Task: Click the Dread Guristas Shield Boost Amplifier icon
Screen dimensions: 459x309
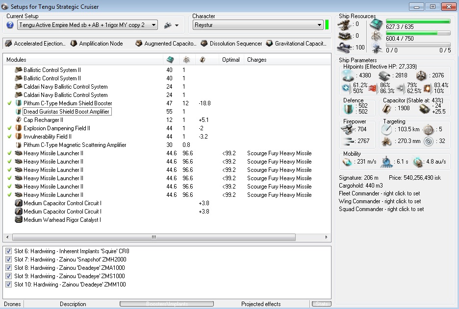Action: click(19, 112)
